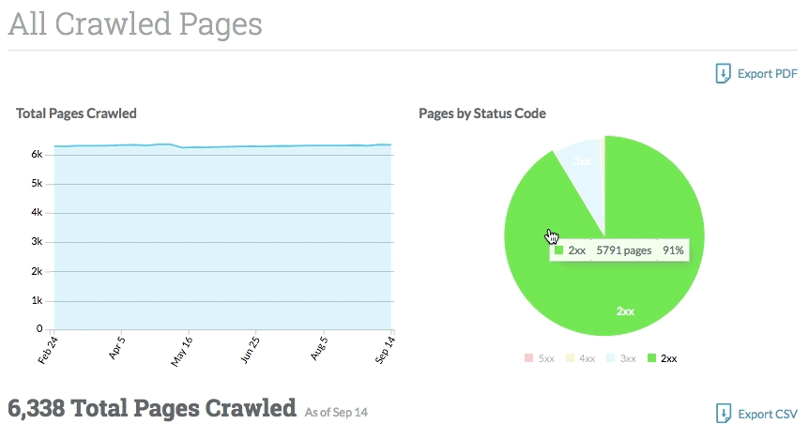Toggle 5xx series via its legend text
This screenshot has height=439, width=809.
545,358
